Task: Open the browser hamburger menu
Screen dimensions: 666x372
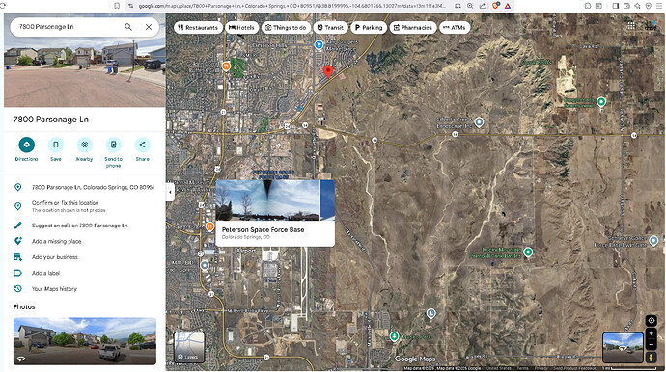Action: pos(659,6)
